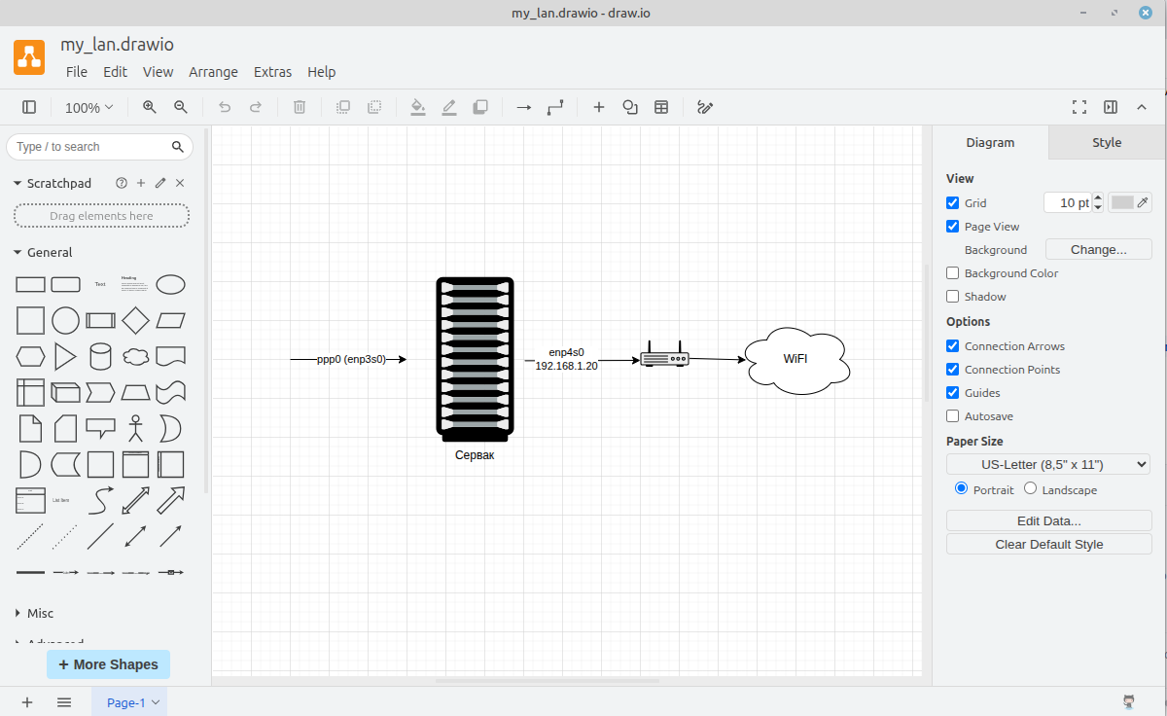
Task: Open the zoom level 100% dropdown
Action: coord(88,107)
